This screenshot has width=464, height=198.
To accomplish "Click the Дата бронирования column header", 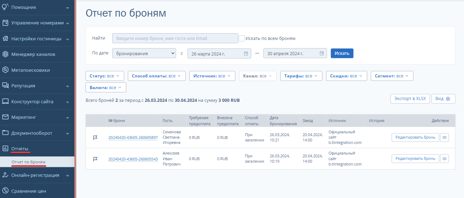I will click(x=283, y=121).
